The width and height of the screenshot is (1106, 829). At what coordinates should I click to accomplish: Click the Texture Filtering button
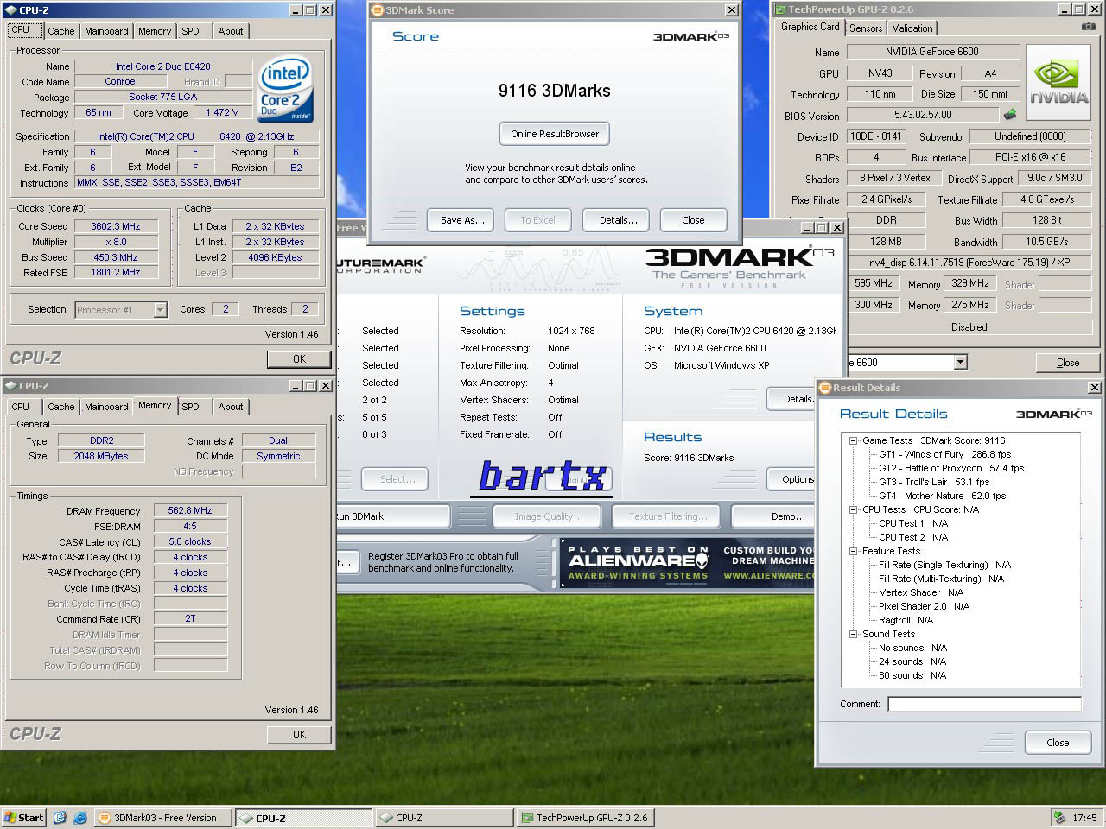(x=668, y=516)
